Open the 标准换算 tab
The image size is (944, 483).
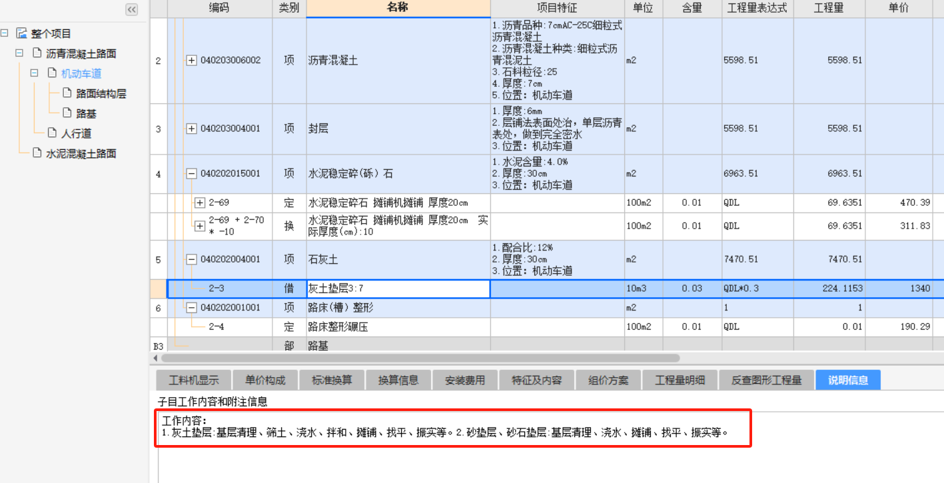332,380
